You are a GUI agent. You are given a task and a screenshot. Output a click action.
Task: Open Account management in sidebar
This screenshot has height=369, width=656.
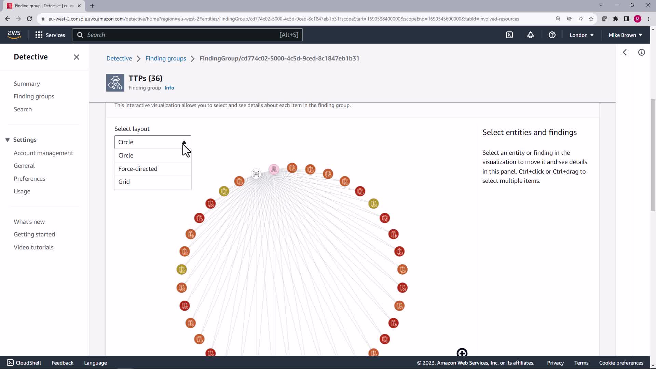43,153
